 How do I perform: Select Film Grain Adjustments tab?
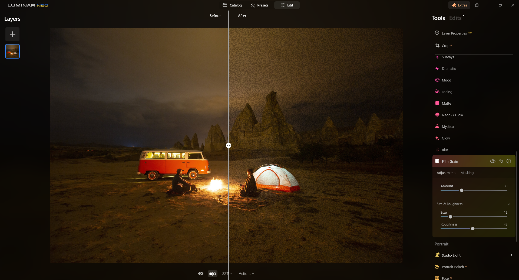click(446, 173)
